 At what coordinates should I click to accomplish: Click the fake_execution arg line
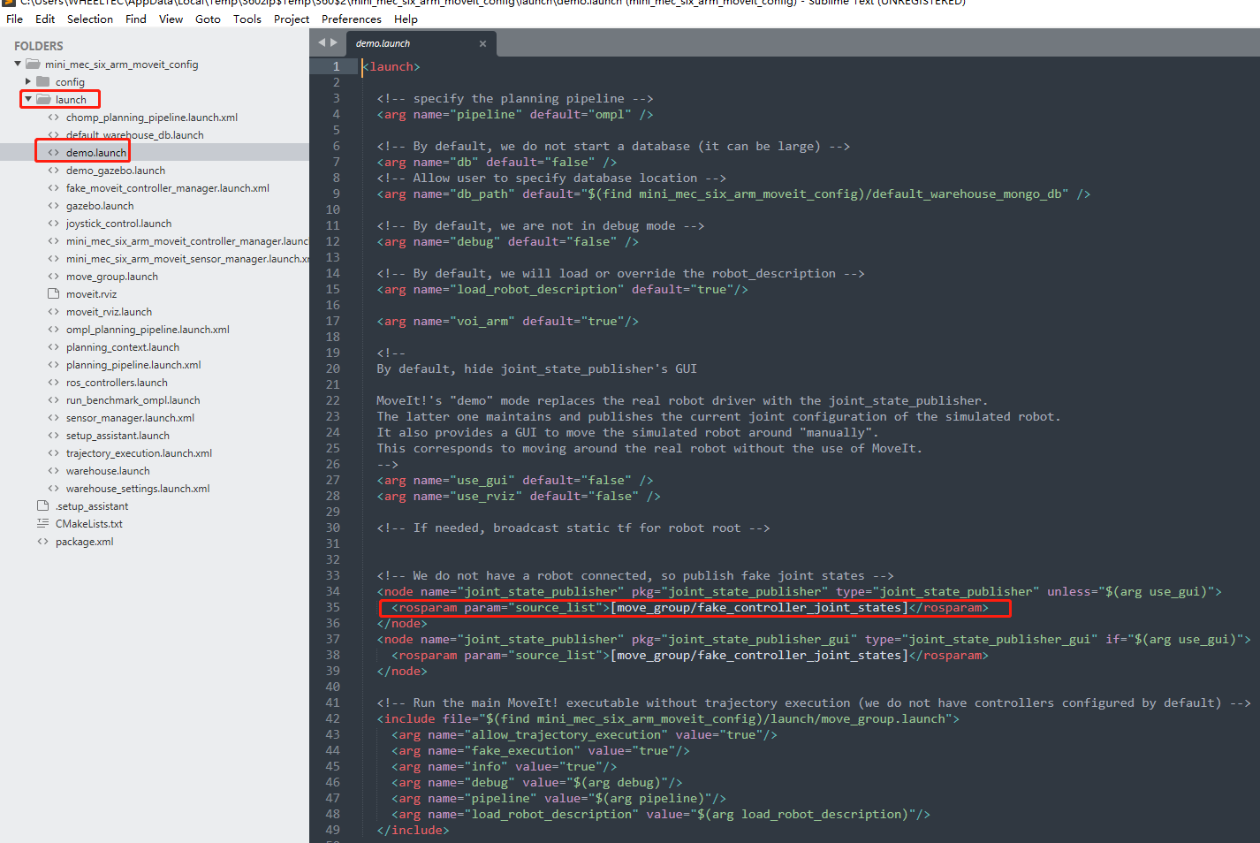pos(541,750)
